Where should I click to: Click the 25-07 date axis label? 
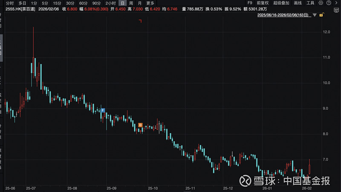click(31, 188)
